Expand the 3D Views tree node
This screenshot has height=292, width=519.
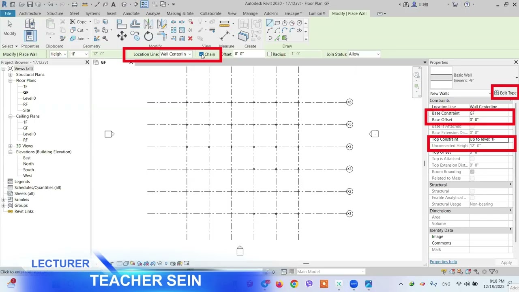(x=10, y=146)
